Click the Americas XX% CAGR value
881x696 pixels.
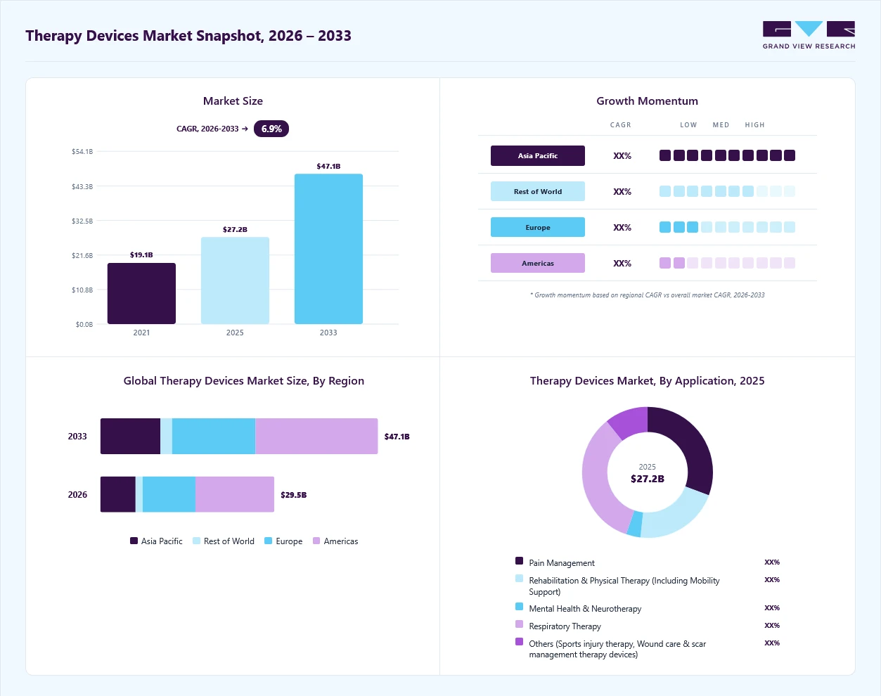(622, 264)
